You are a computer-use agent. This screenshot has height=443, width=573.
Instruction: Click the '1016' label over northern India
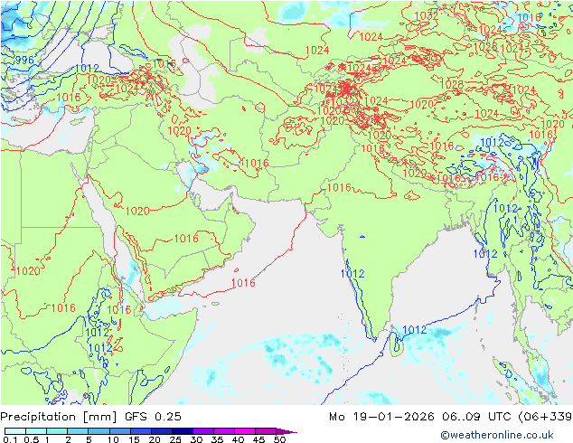339,188
